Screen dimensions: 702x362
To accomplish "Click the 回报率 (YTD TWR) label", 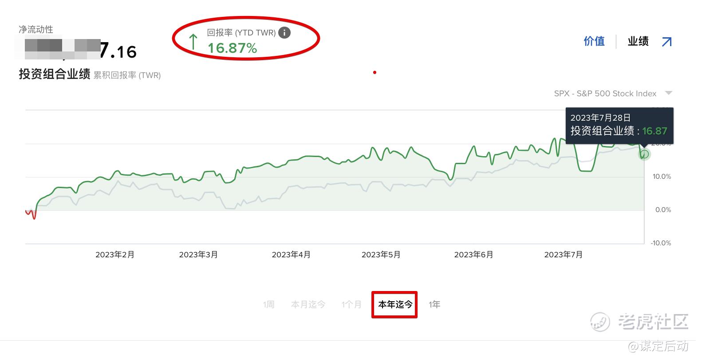I will (x=241, y=32).
